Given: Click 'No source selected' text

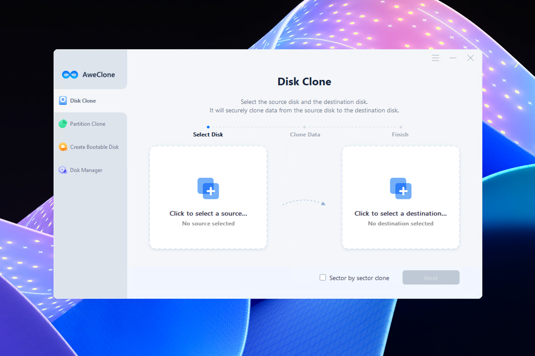Looking at the screenshot, I should point(208,224).
